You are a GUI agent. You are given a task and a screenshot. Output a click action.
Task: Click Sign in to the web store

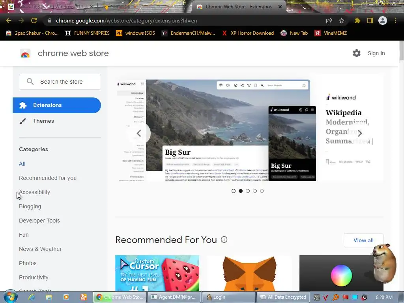pos(376,53)
